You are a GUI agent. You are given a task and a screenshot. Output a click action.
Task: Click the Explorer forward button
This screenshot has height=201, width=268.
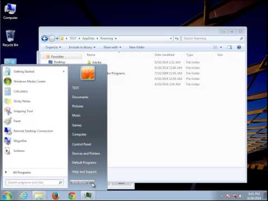(52, 39)
